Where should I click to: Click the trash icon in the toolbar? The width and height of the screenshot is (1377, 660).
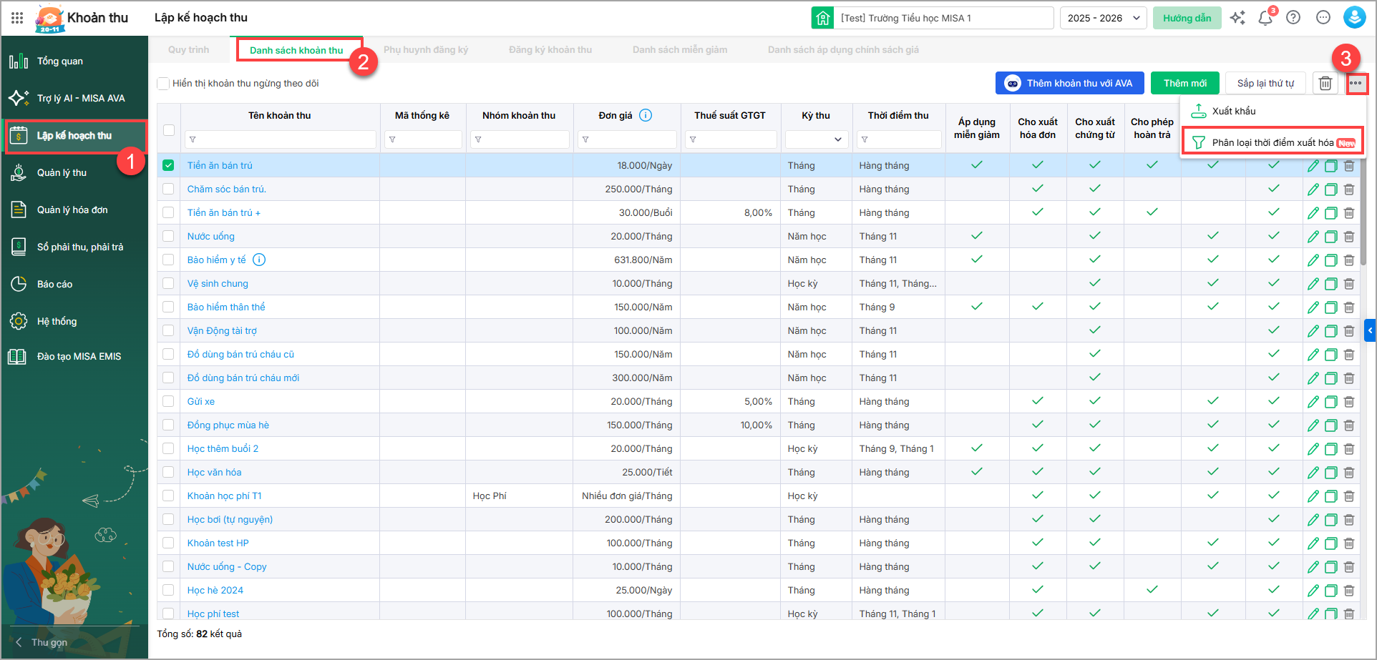[1325, 84]
